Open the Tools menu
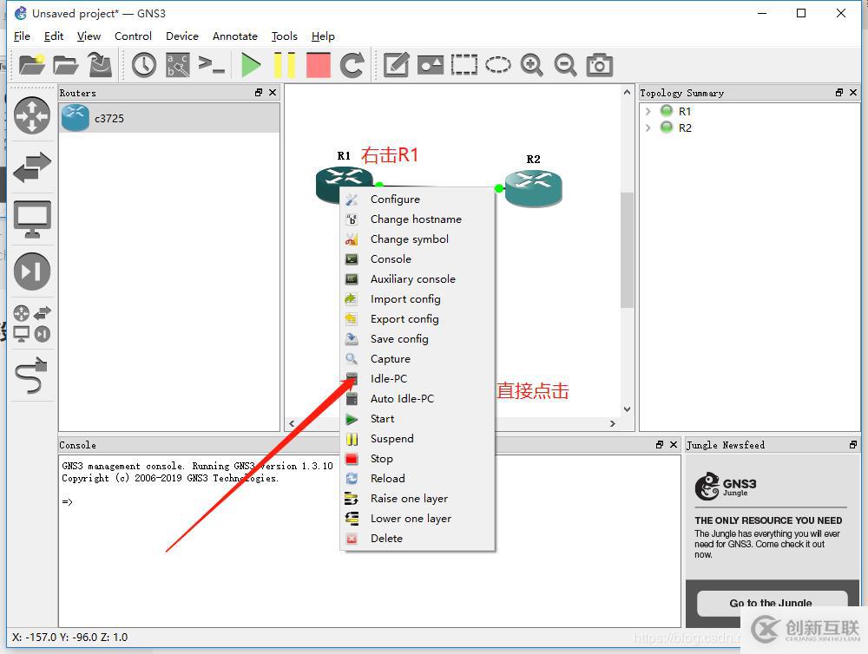Image resolution: width=868 pixels, height=654 pixels. [x=285, y=36]
